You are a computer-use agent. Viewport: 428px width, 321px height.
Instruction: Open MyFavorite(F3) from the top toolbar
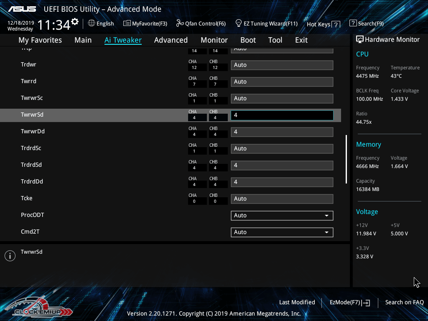(x=145, y=24)
